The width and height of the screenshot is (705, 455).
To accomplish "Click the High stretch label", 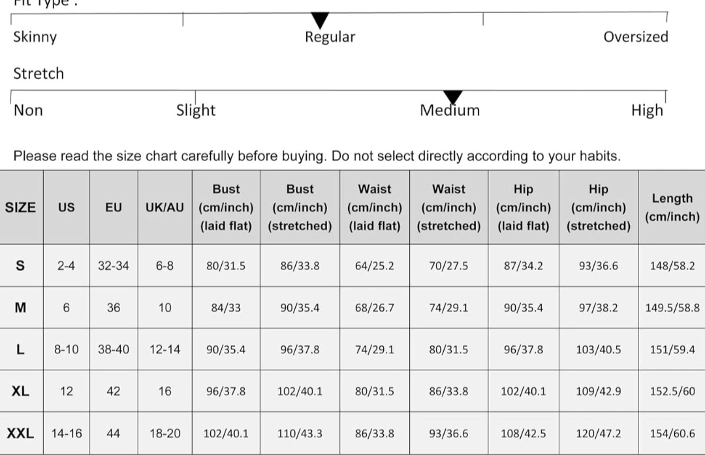I will click(647, 110).
